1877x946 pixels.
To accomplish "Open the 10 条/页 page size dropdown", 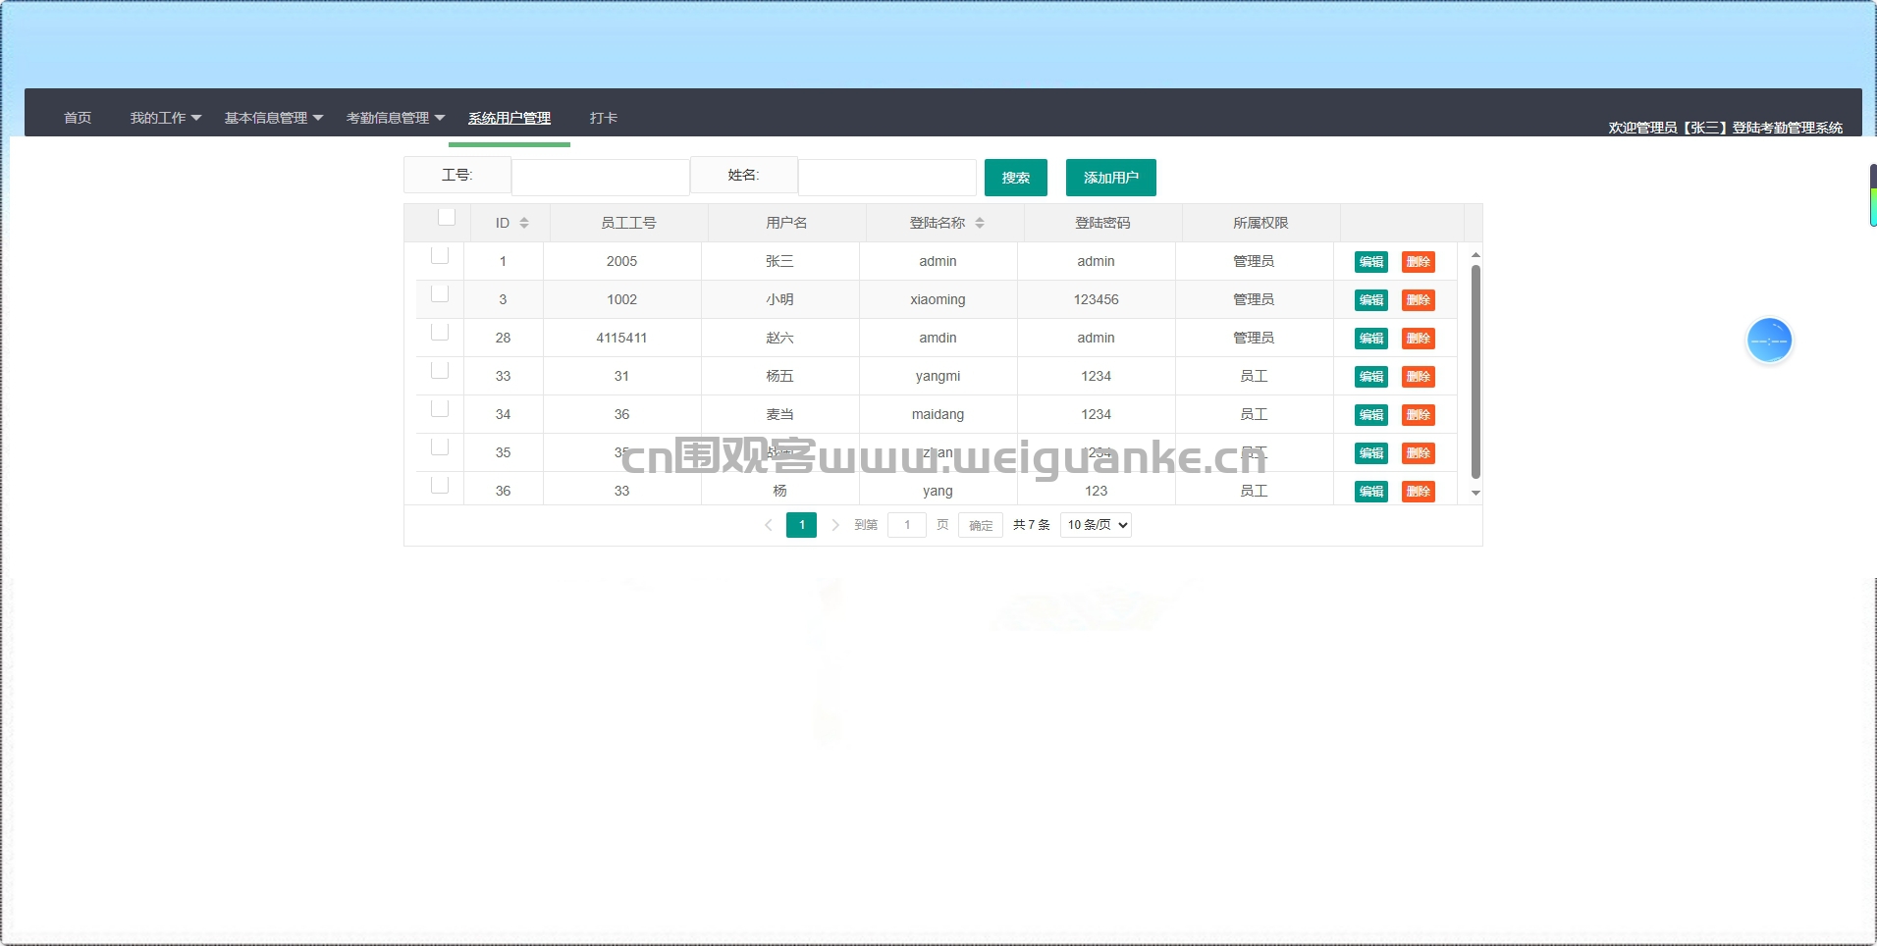I will coord(1096,525).
